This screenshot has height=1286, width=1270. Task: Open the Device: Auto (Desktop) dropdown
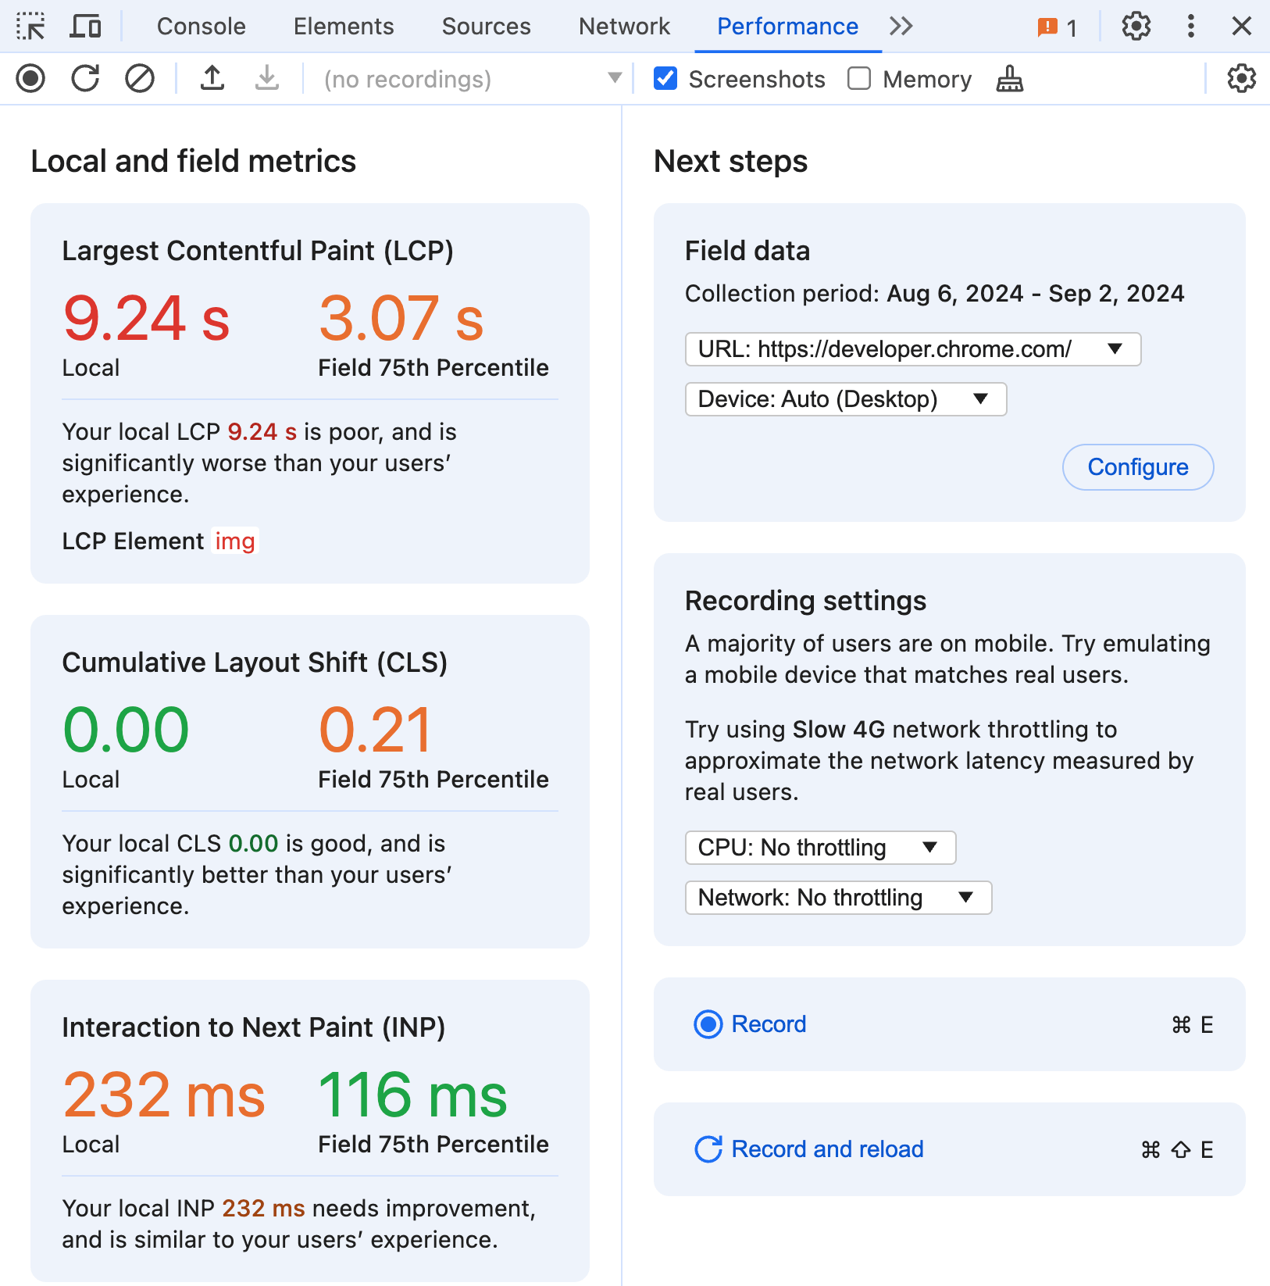(845, 398)
